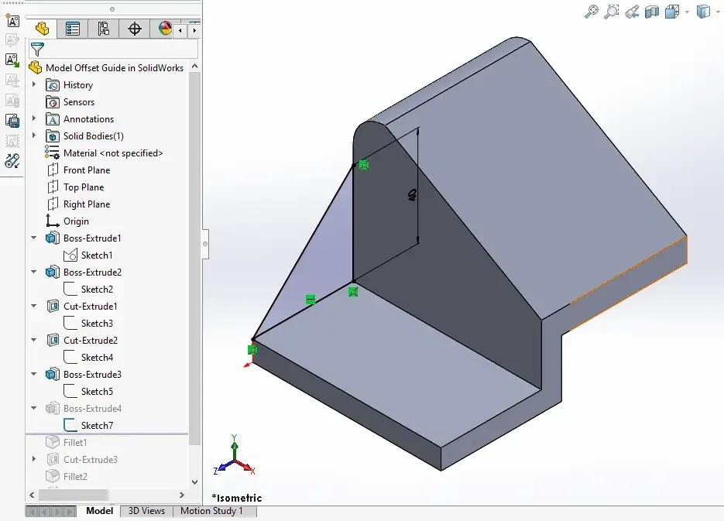Expand Solid Bodies(1) folder
This screenshot has height=521, width=724.
point(34,135)
